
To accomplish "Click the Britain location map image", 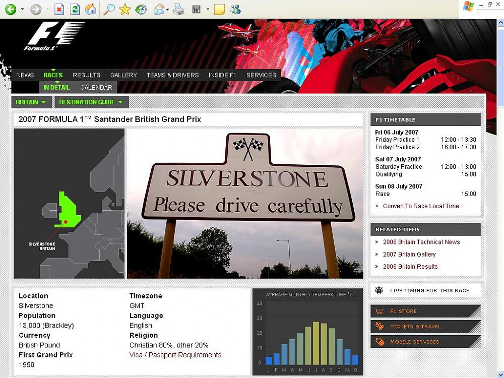I will coord(69,204).
